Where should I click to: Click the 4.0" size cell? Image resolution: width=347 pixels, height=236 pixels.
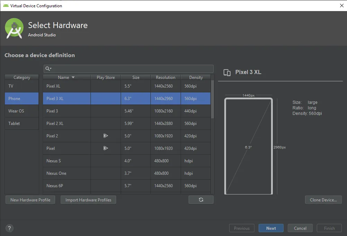coord(136,161)
